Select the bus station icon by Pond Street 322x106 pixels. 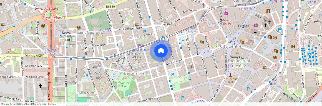pyautogui.click(x=309, y=54)
